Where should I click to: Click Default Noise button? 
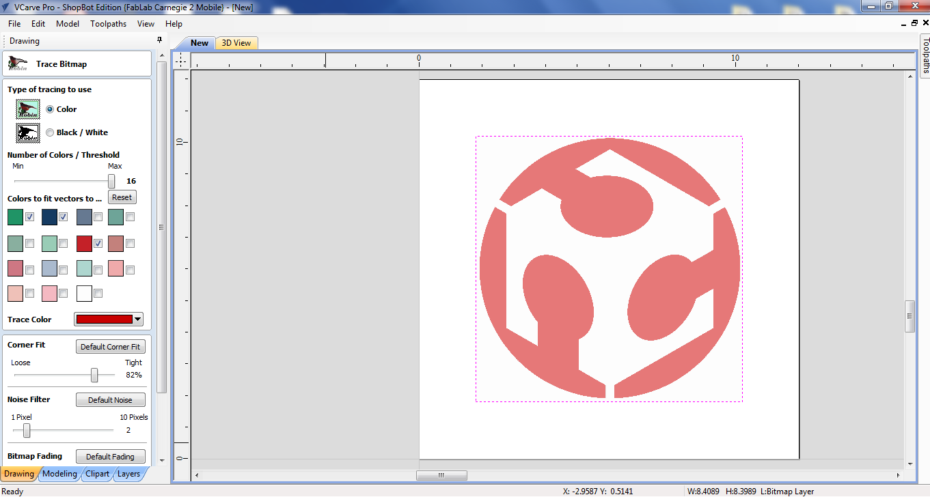pyautogui.click(x=111, y=400)
